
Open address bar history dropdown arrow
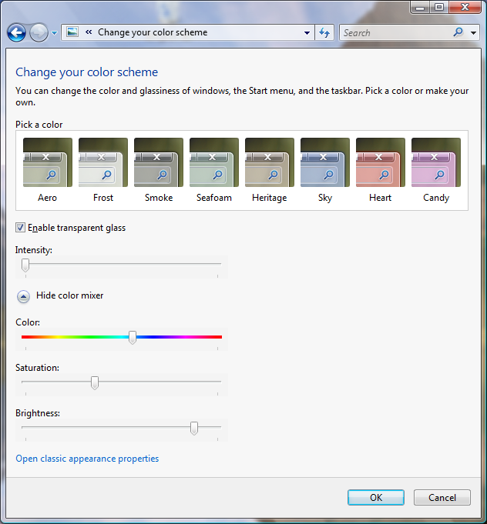[x=307, y=33]
